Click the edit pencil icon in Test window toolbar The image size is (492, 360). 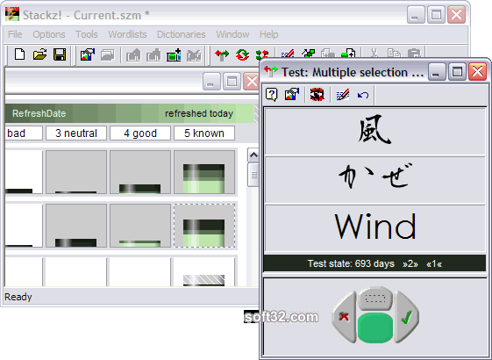343,95
